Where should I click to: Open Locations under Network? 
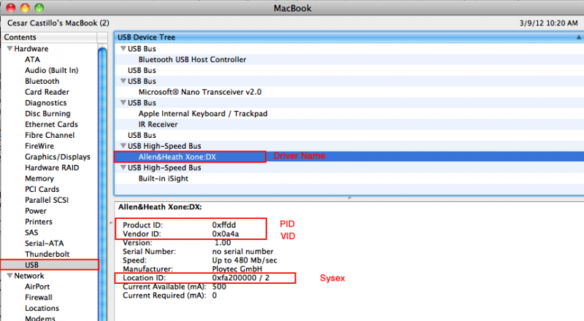click(42, 308)
